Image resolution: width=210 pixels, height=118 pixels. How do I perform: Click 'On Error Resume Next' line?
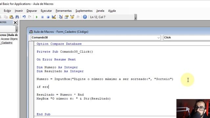[56, 59]
